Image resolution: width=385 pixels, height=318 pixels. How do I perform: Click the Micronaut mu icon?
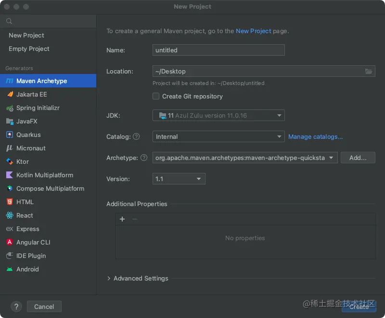9,148
